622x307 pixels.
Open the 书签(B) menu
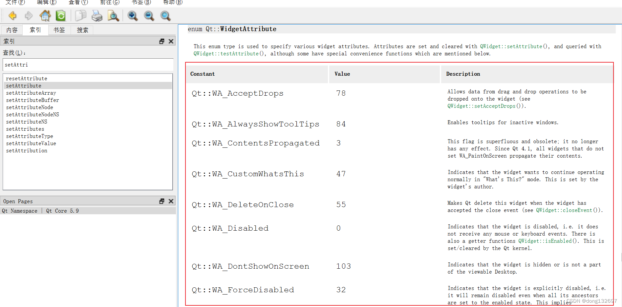point(141,2)
